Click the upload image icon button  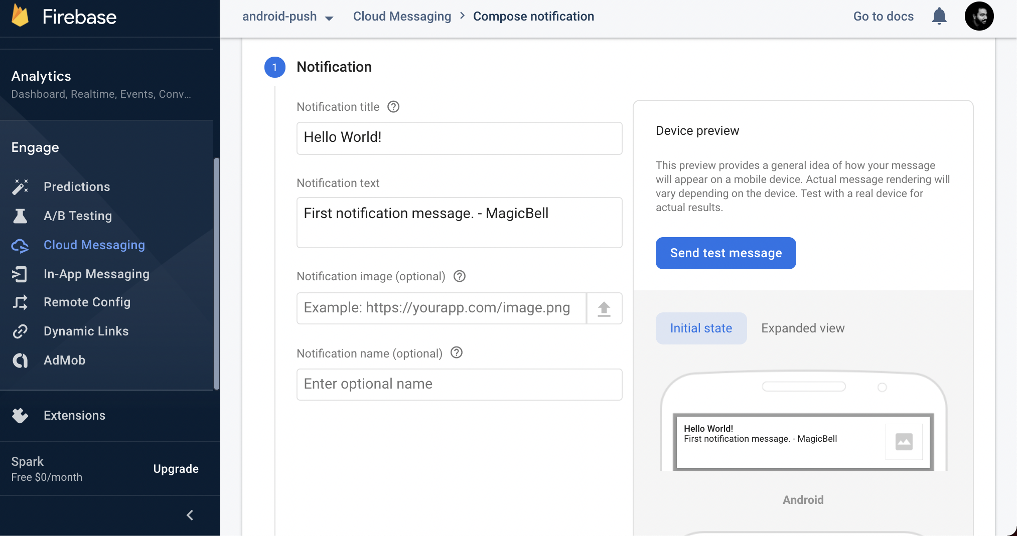[604, 308]
